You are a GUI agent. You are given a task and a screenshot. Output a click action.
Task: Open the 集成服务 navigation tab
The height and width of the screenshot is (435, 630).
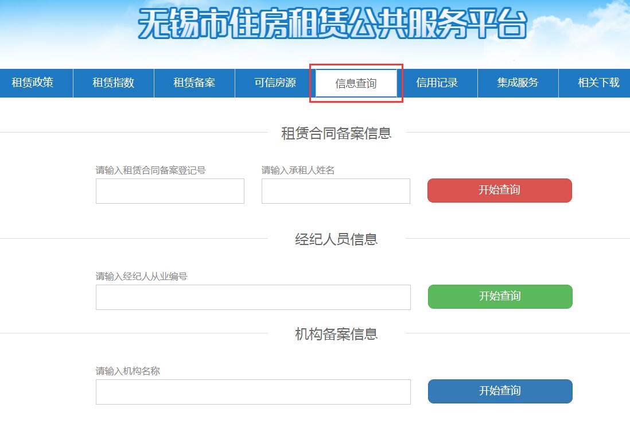pyautogui.click(x=518, y=83)
